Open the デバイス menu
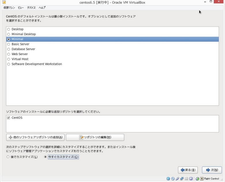 pos(31,7)
